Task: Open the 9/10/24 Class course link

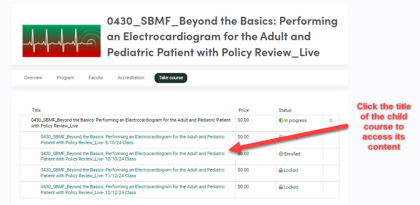Action: 133,139
